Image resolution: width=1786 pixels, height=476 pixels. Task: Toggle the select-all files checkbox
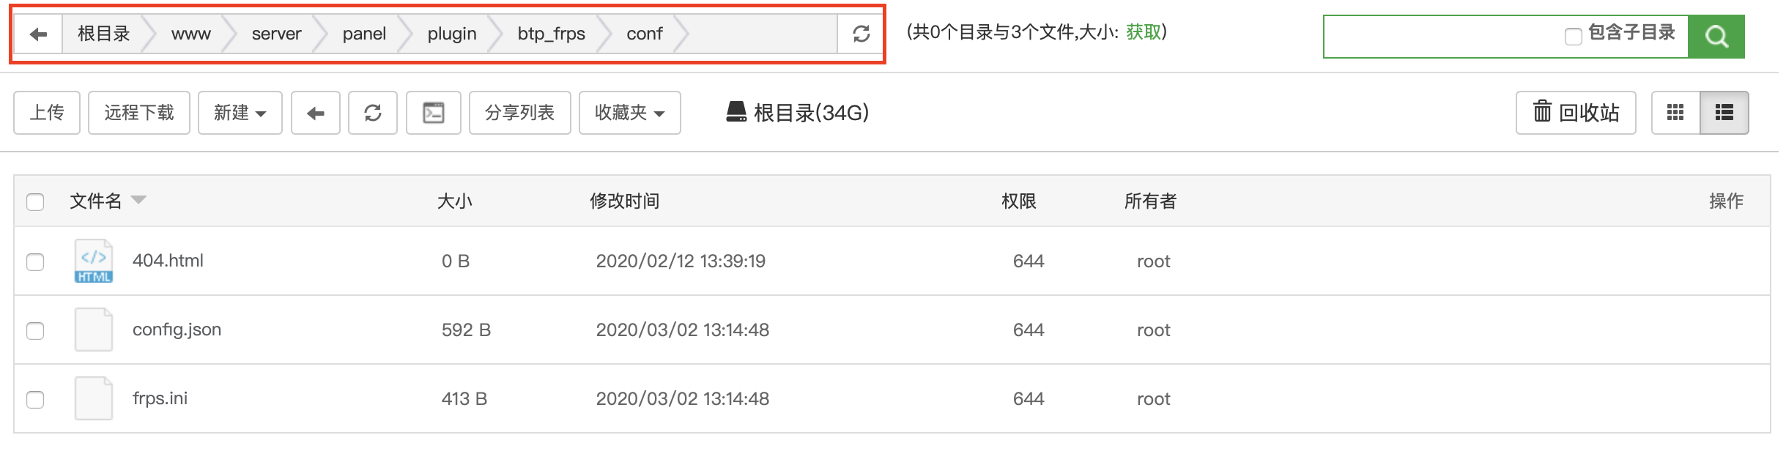(35, 202)
